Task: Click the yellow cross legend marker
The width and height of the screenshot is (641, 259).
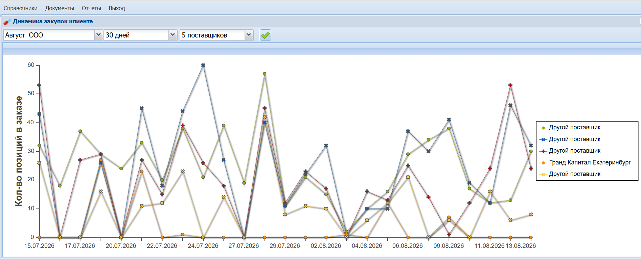Action: click(543, 174)
